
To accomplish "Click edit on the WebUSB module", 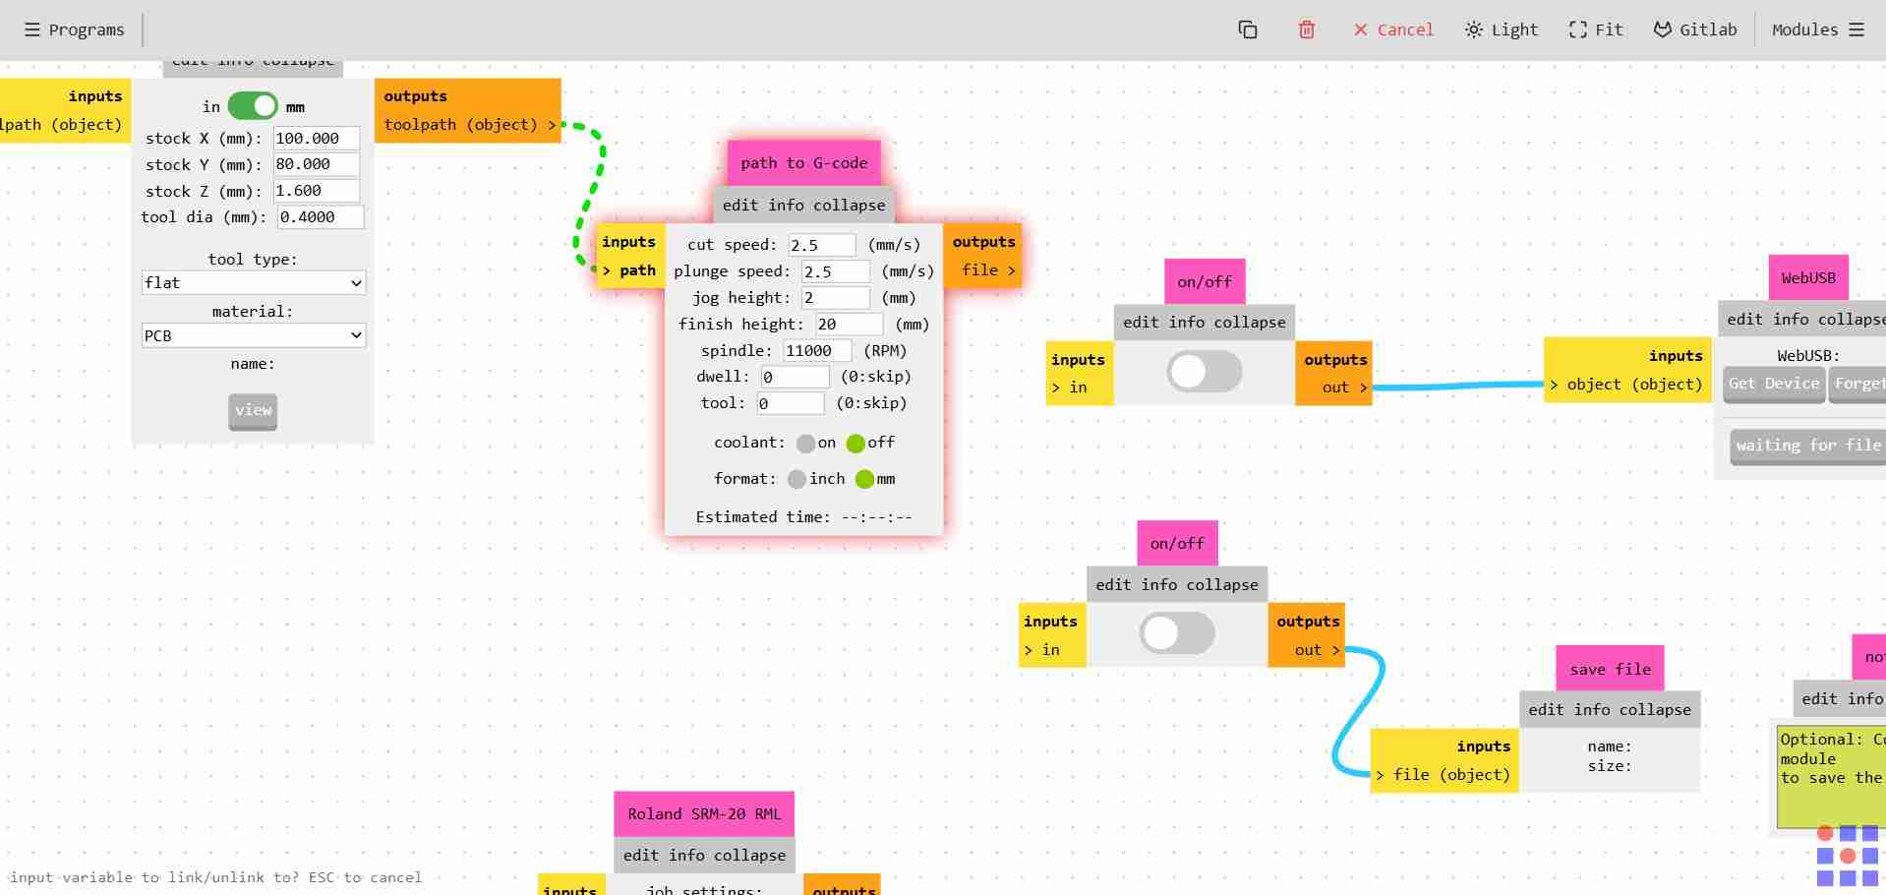I will [1745, 319].
